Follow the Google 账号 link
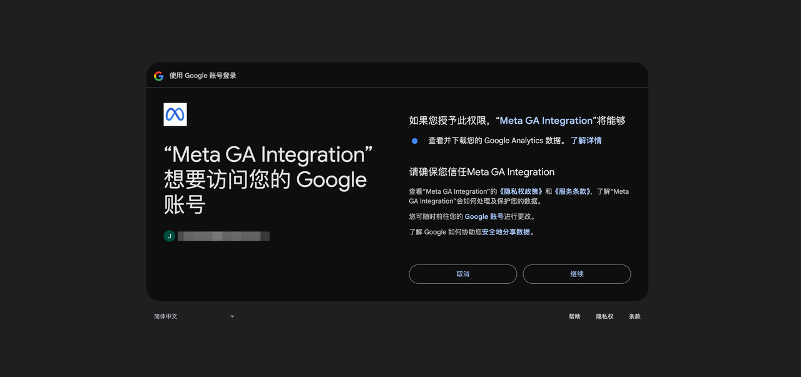 coord(484,216)
